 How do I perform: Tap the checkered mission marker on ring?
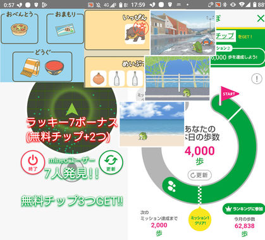(199, 195)
